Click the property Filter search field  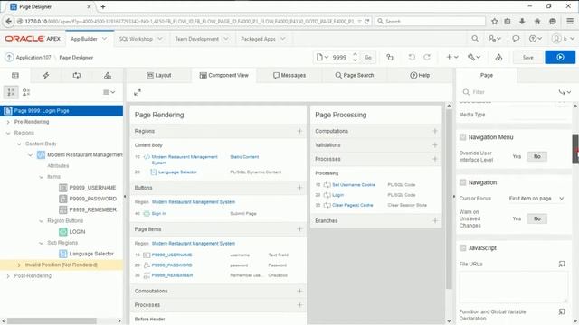click(x=509, y=92)
